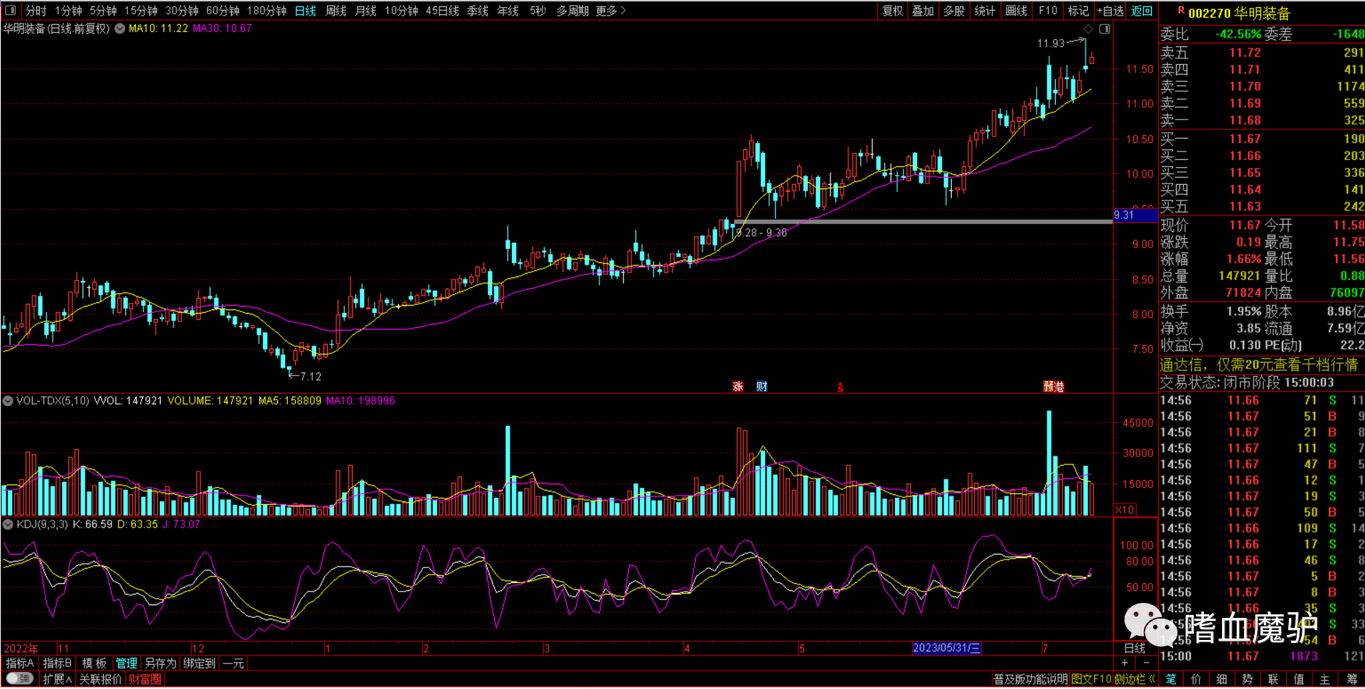Select the 年线 yearly period
The height and width of the screenshot is (689, 1365).
pos(508,11)
